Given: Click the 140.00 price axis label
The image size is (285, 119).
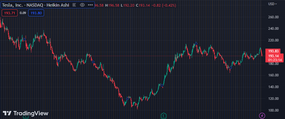Looking at the screenshot, I should click(x=273, y=87).
